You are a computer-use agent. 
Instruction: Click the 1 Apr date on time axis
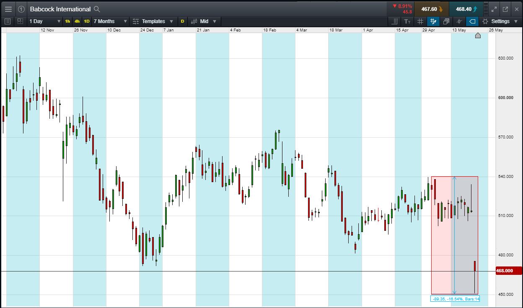click(368, 30)
